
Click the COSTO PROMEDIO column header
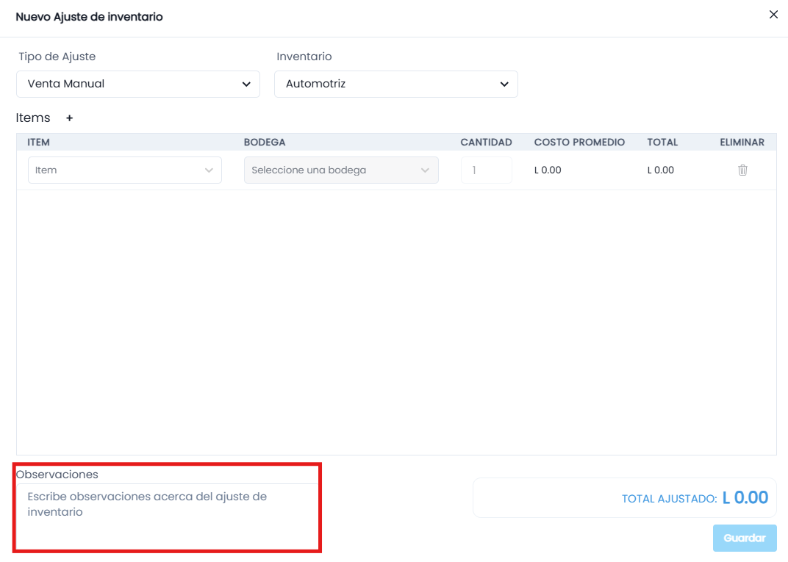(579, 142)
